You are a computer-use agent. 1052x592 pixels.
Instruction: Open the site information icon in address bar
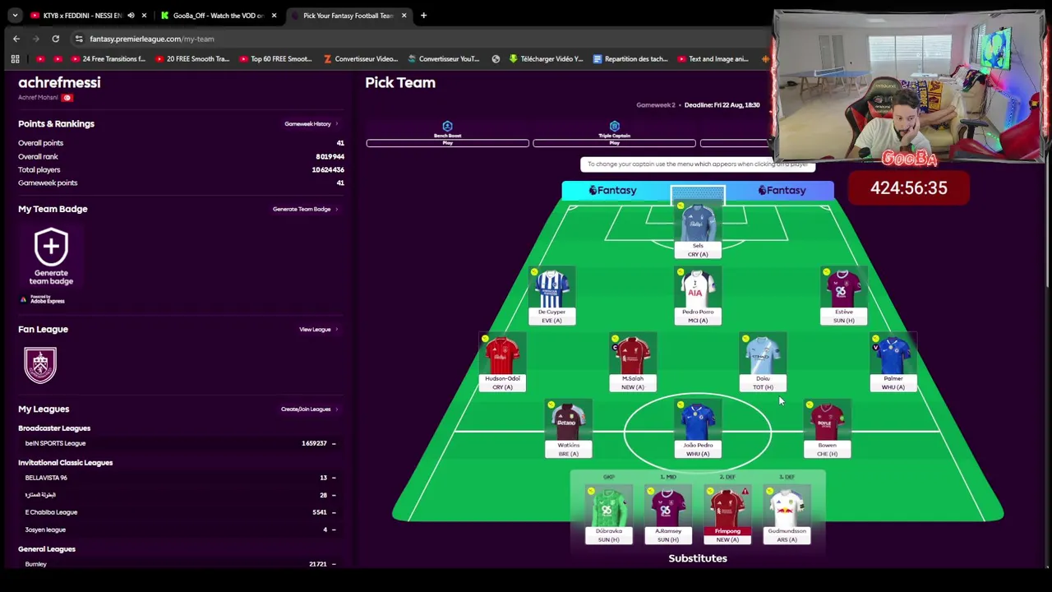point(79,39)
